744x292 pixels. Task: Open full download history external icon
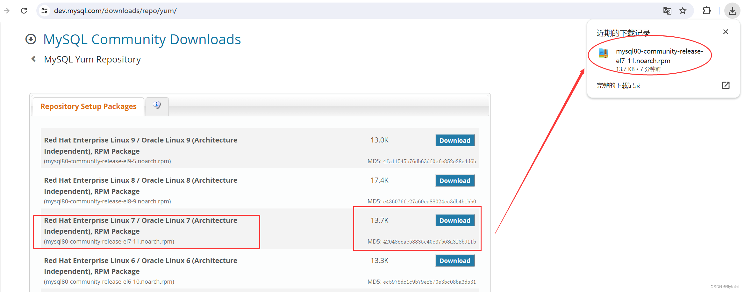(x=726, y=85)
